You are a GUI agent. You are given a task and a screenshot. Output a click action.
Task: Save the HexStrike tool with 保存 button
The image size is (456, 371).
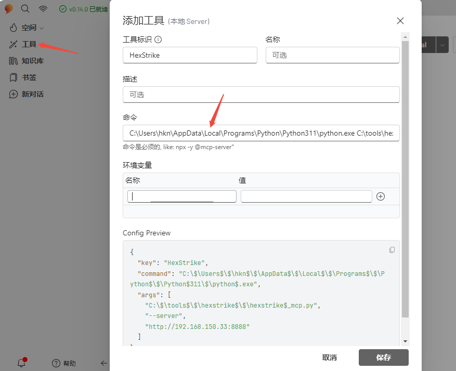click(x=383, y=357)
